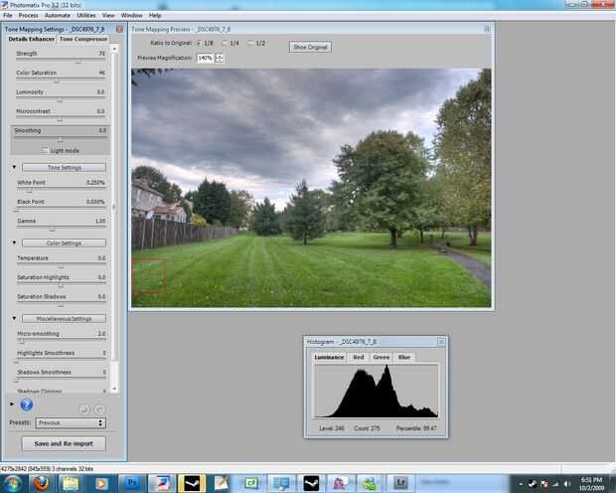The height and width of the screenshot is (493, 616).
Task: Click the Color Settings header button
Action: (x=64, y=243)
